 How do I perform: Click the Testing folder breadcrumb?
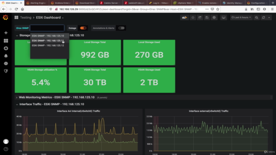[26, 18]
